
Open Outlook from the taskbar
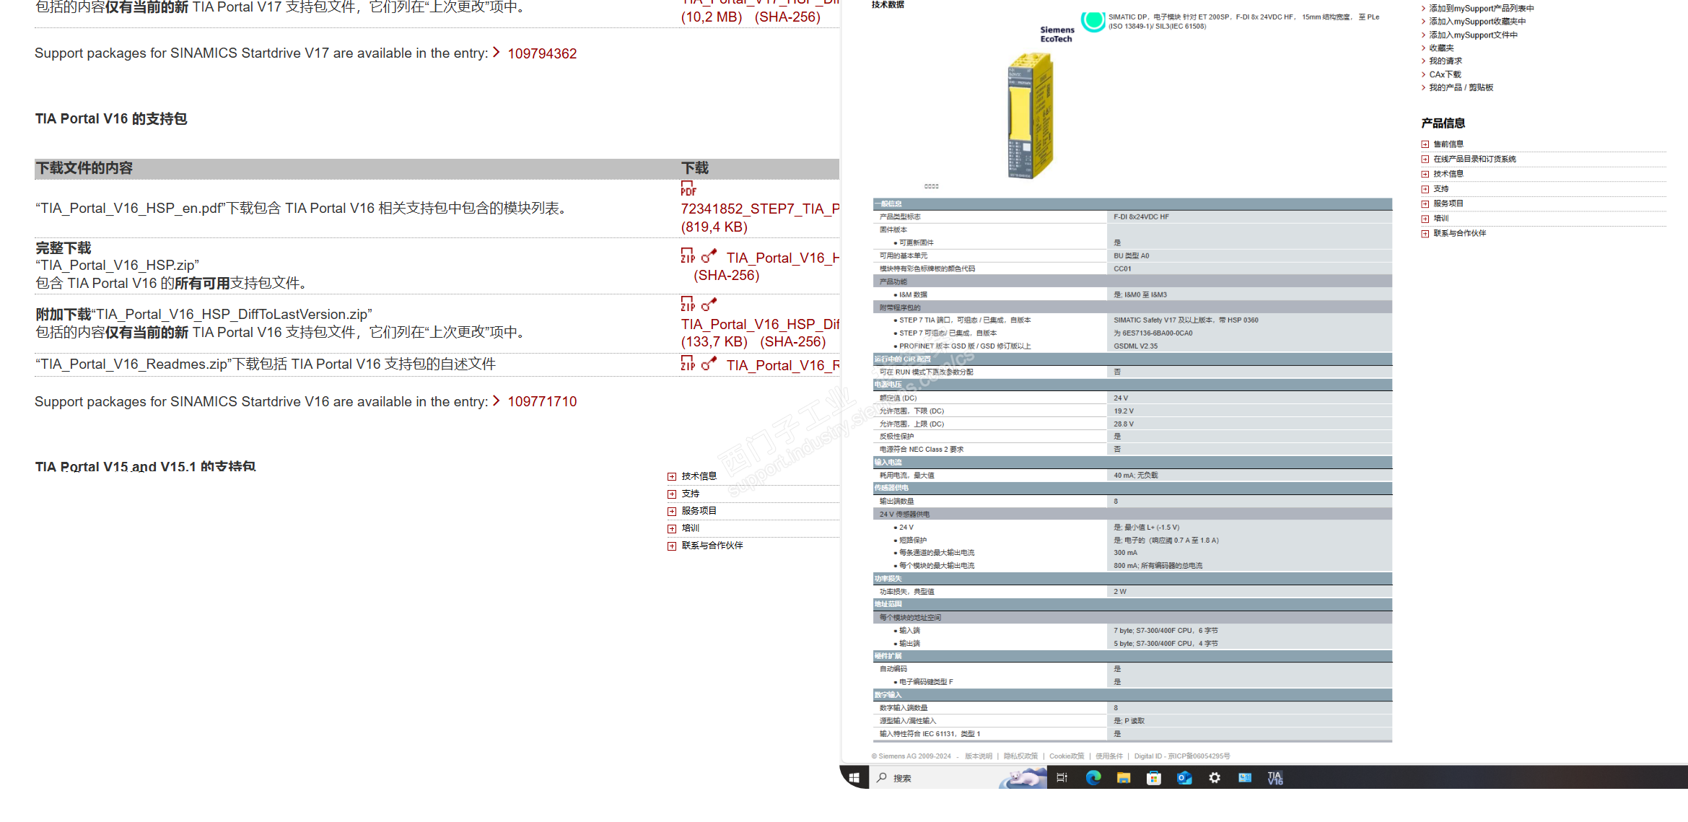(1184, 778)
